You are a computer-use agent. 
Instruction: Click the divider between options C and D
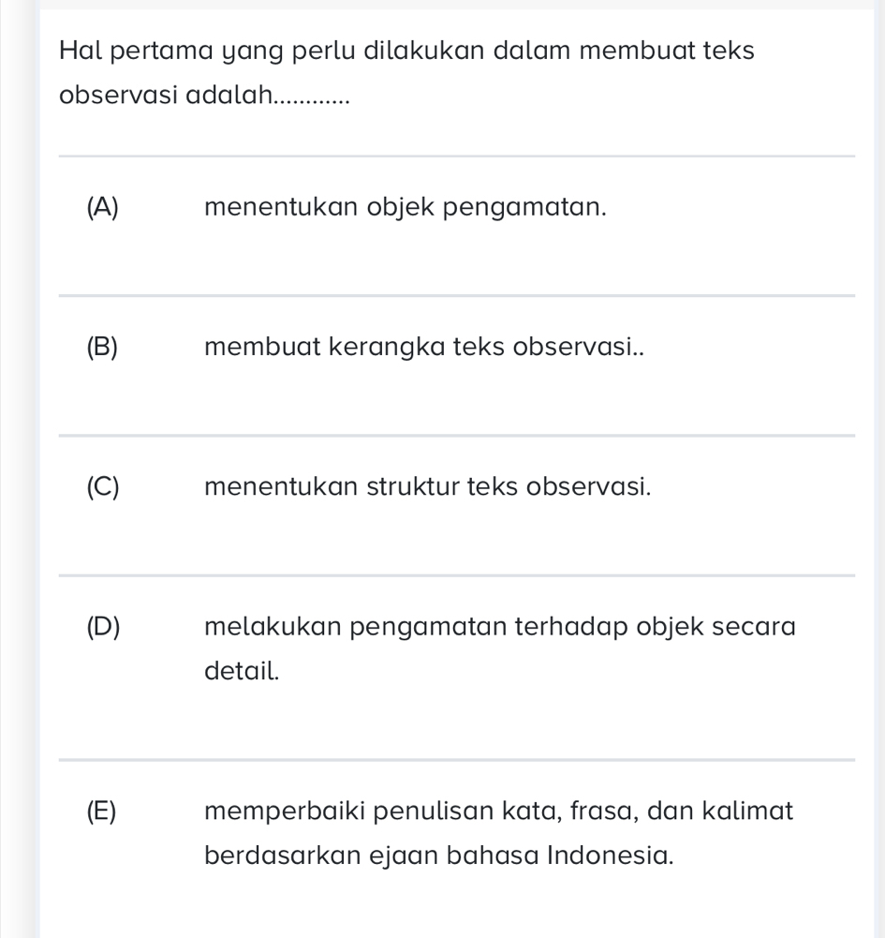(x=457, y=574)
